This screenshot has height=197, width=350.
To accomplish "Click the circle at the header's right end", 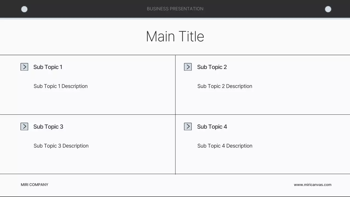I will point(328,9).
